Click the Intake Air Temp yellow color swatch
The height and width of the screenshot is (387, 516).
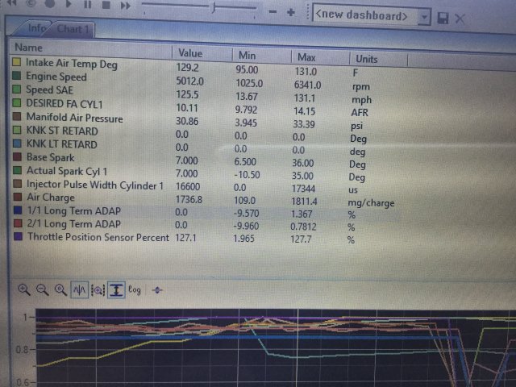[x=17, y=62]
